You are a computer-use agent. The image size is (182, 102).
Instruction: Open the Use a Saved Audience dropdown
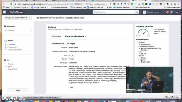pos(76,36)
